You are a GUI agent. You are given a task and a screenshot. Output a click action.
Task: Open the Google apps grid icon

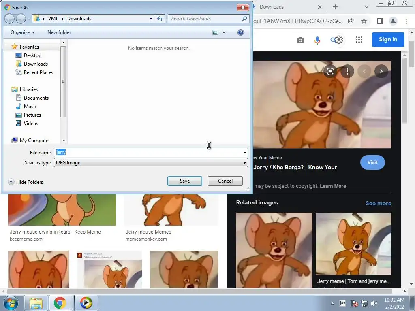[359, 40]
